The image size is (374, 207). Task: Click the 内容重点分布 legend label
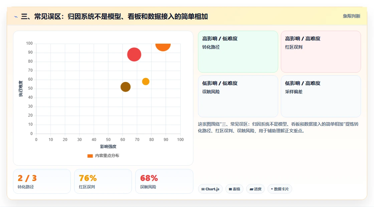(x=107, y=156)
